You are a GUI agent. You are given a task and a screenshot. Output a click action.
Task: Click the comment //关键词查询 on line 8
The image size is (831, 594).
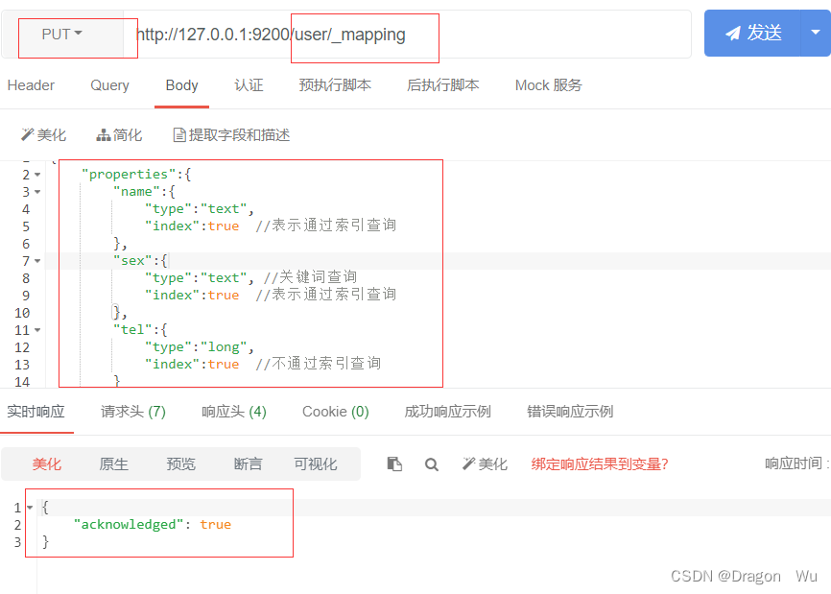click(310, 277)
